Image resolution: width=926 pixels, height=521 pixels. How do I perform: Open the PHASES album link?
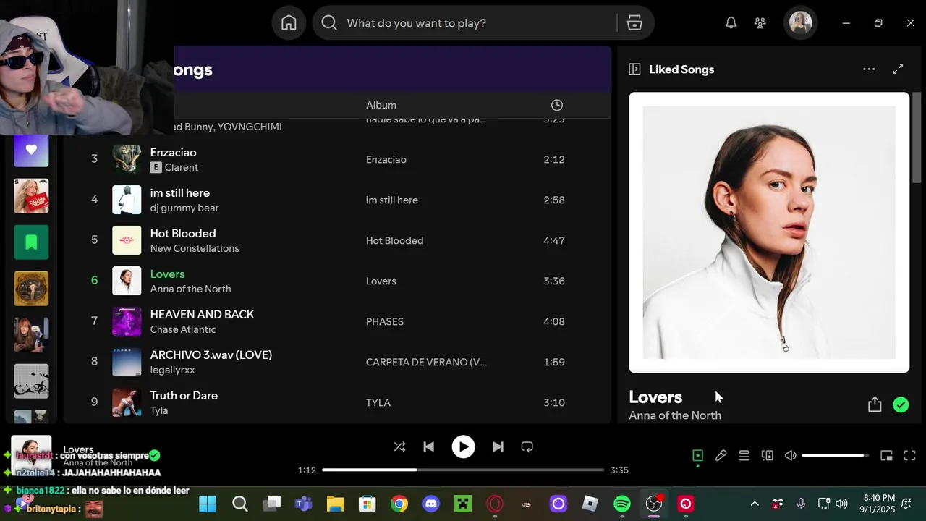[x=385, y=321]
